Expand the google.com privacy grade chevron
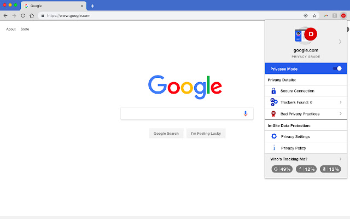 coord(340,42)
